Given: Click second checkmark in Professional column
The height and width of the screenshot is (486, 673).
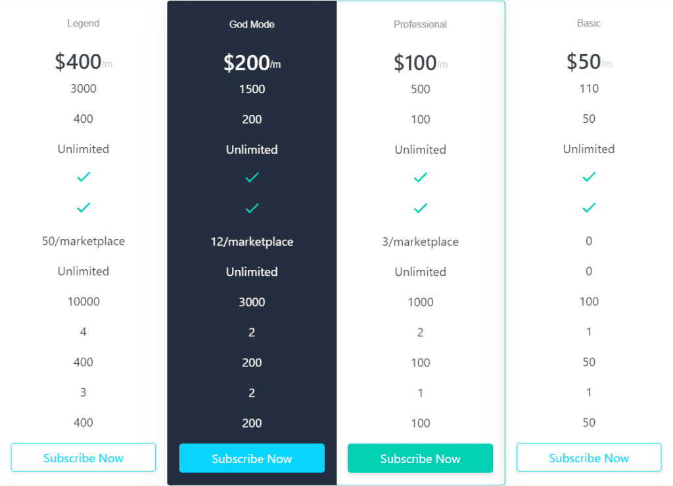Looking at the screenshot, I should (420, 208).
